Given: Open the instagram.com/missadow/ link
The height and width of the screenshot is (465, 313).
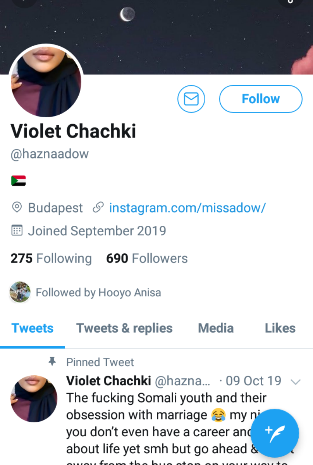Looking at the screenshot, I should click(x=187, y=208).
